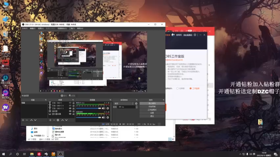Toggle visibility of 显示器采集 source
Viewport: 280px width, 157px height.
point(70,114)
